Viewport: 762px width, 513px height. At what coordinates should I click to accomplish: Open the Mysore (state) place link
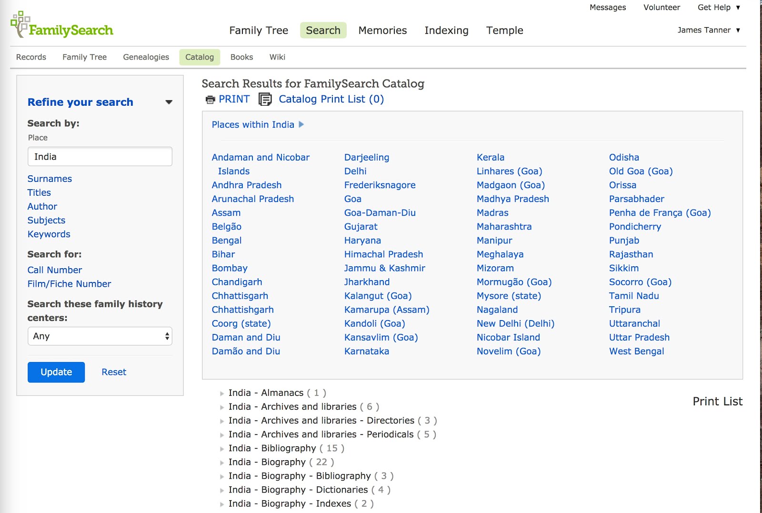click(509, 296)
